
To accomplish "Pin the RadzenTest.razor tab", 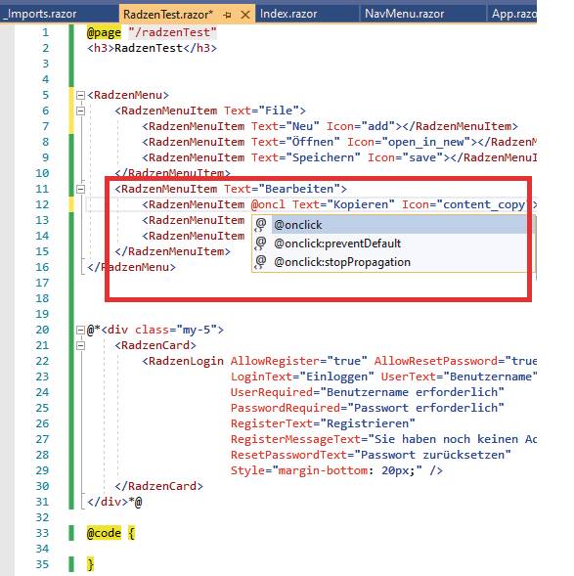I will (227, 15).
